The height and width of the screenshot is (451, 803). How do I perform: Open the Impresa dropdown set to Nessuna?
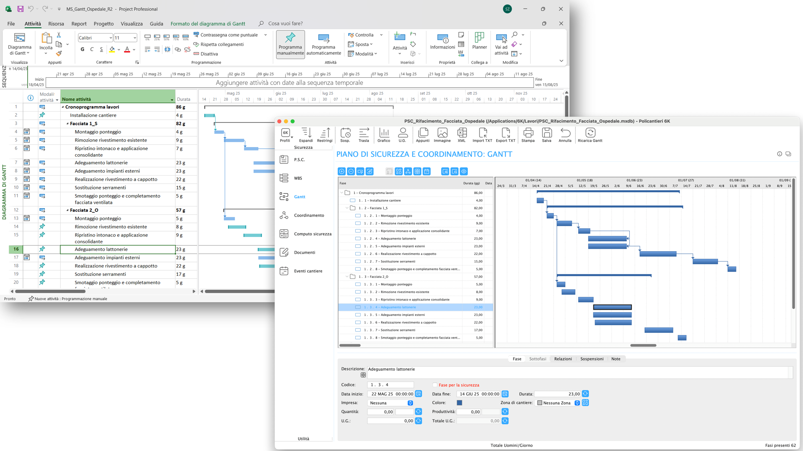pos(410,403)
